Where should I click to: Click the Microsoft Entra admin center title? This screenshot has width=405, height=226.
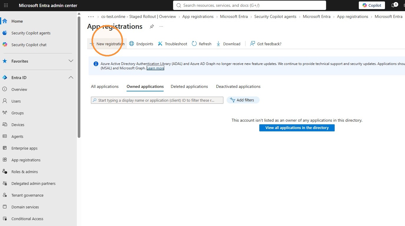(48, 5)
